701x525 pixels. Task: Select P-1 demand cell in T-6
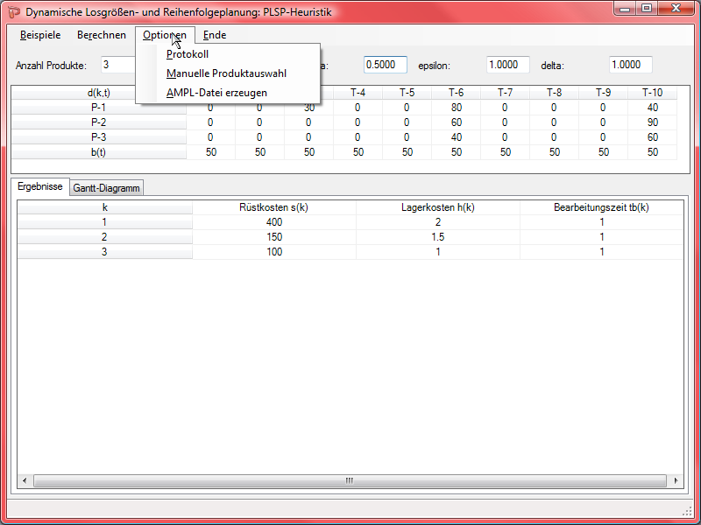tap(457, 108)
